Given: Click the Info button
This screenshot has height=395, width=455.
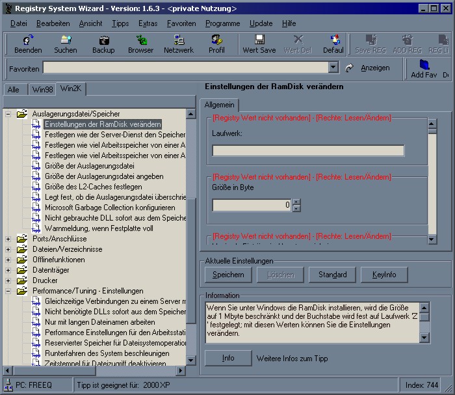Looking at the screenshot, I should pyautogui.click(x=228, y=358).
